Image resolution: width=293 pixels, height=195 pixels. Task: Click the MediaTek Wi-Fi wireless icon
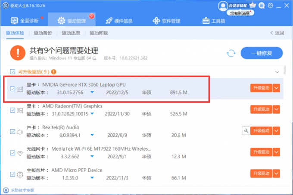[20, 153]
